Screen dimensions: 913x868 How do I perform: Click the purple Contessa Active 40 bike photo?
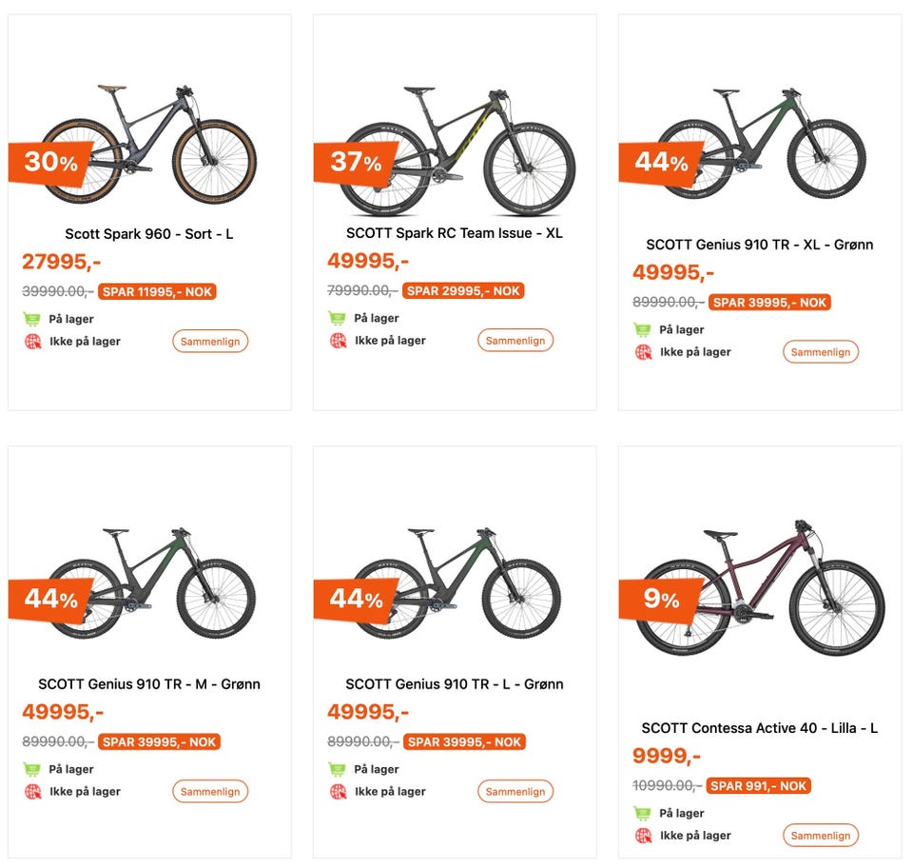(760, 588)
